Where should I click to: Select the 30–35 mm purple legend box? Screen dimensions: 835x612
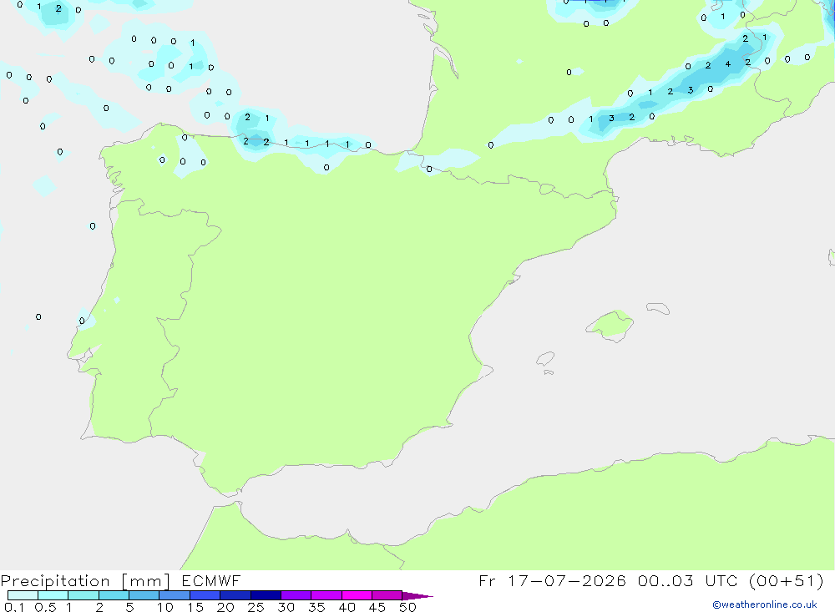tap(296, 595)
